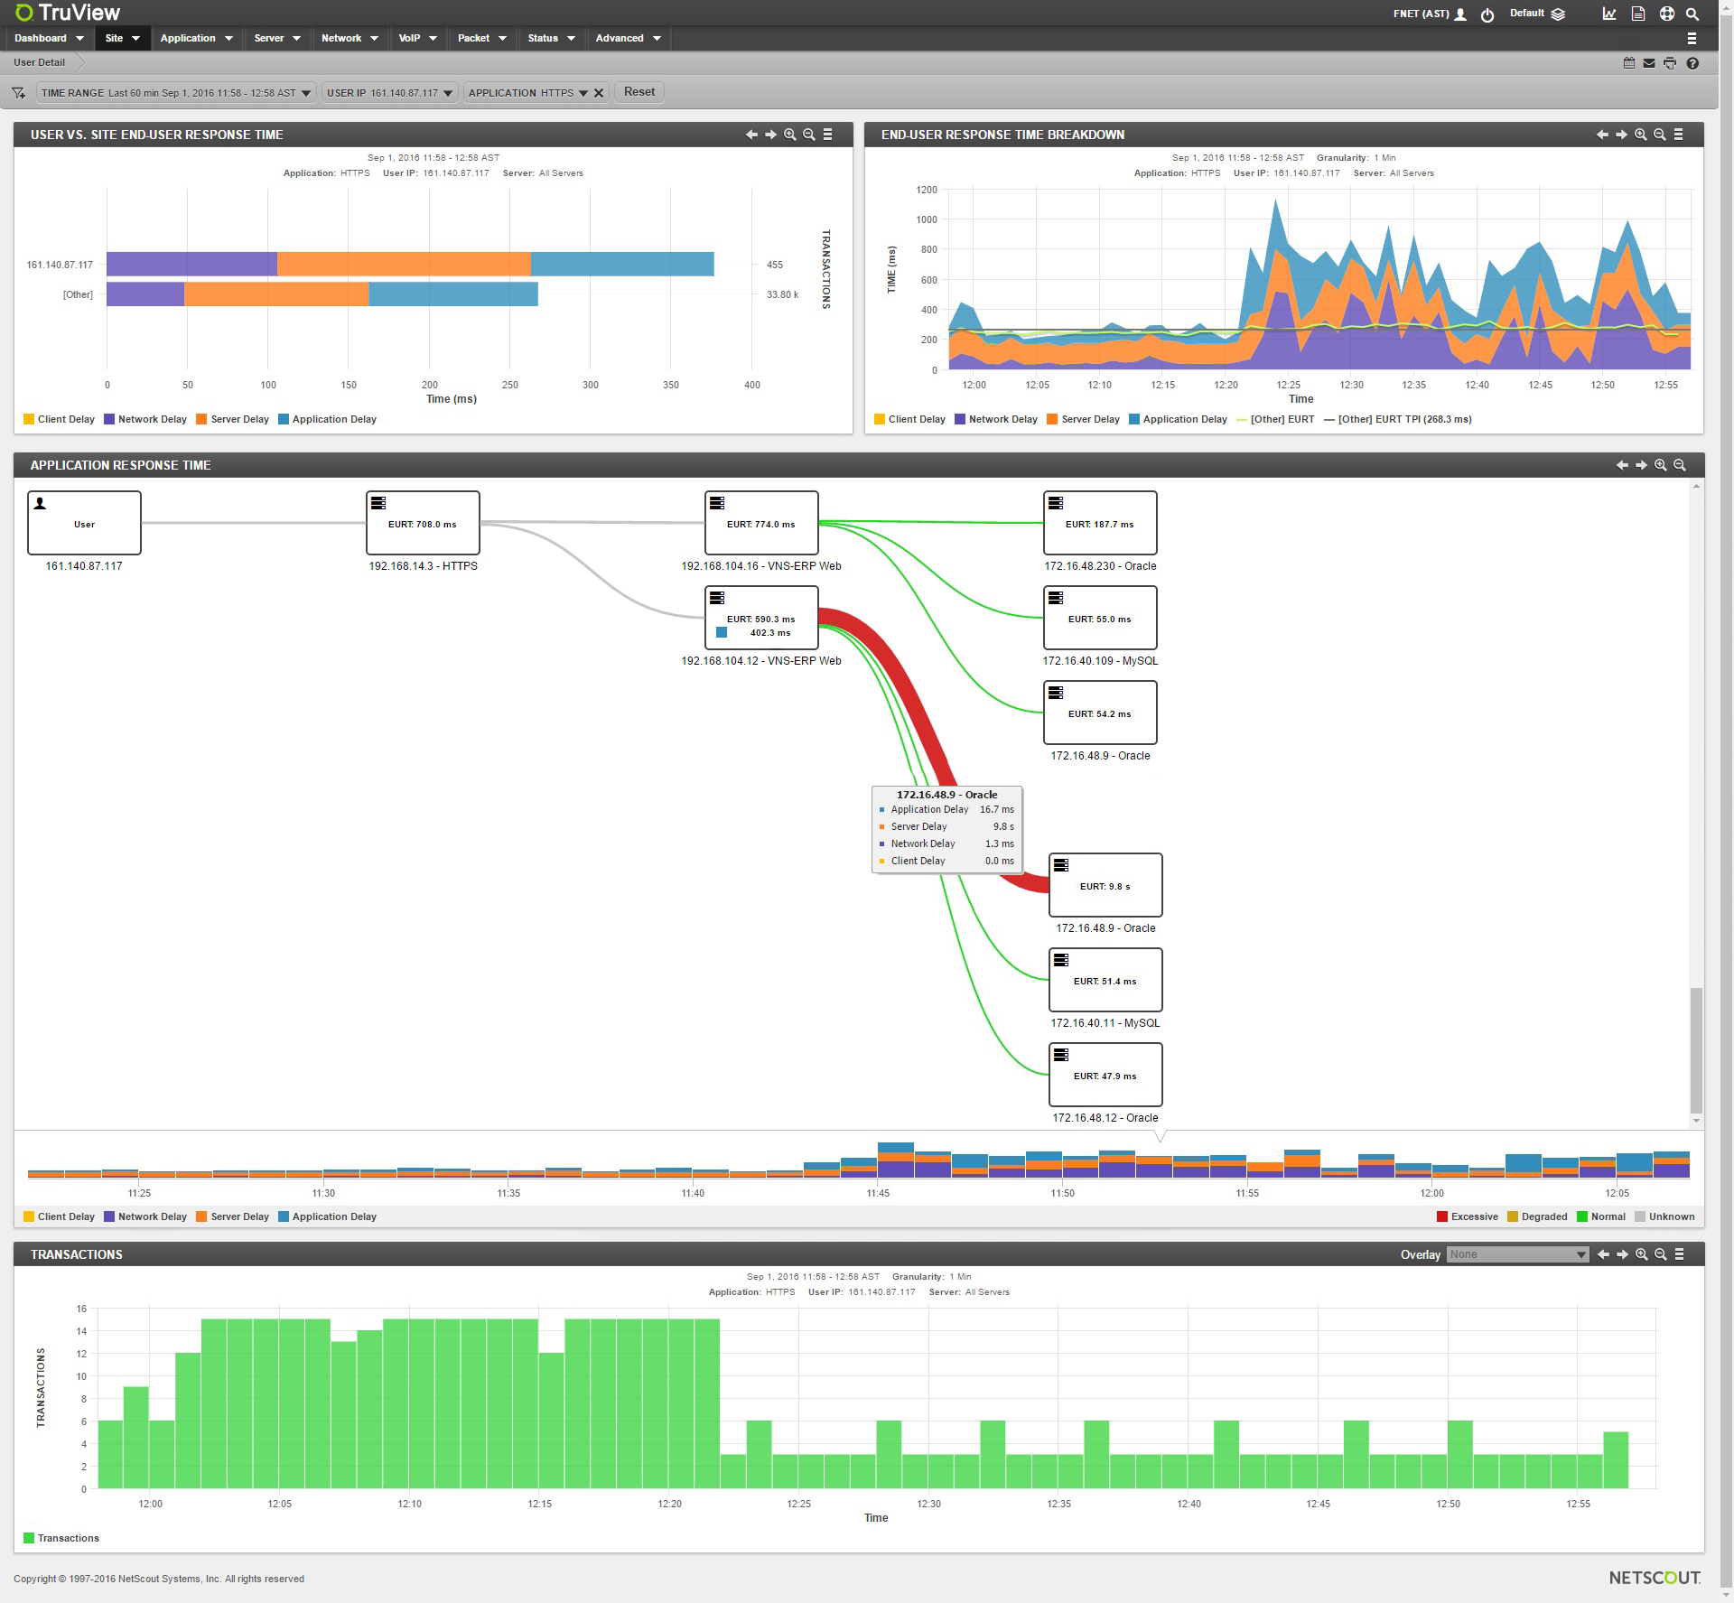
Task: Click the Reset filter button
Action: coord(639,92)
